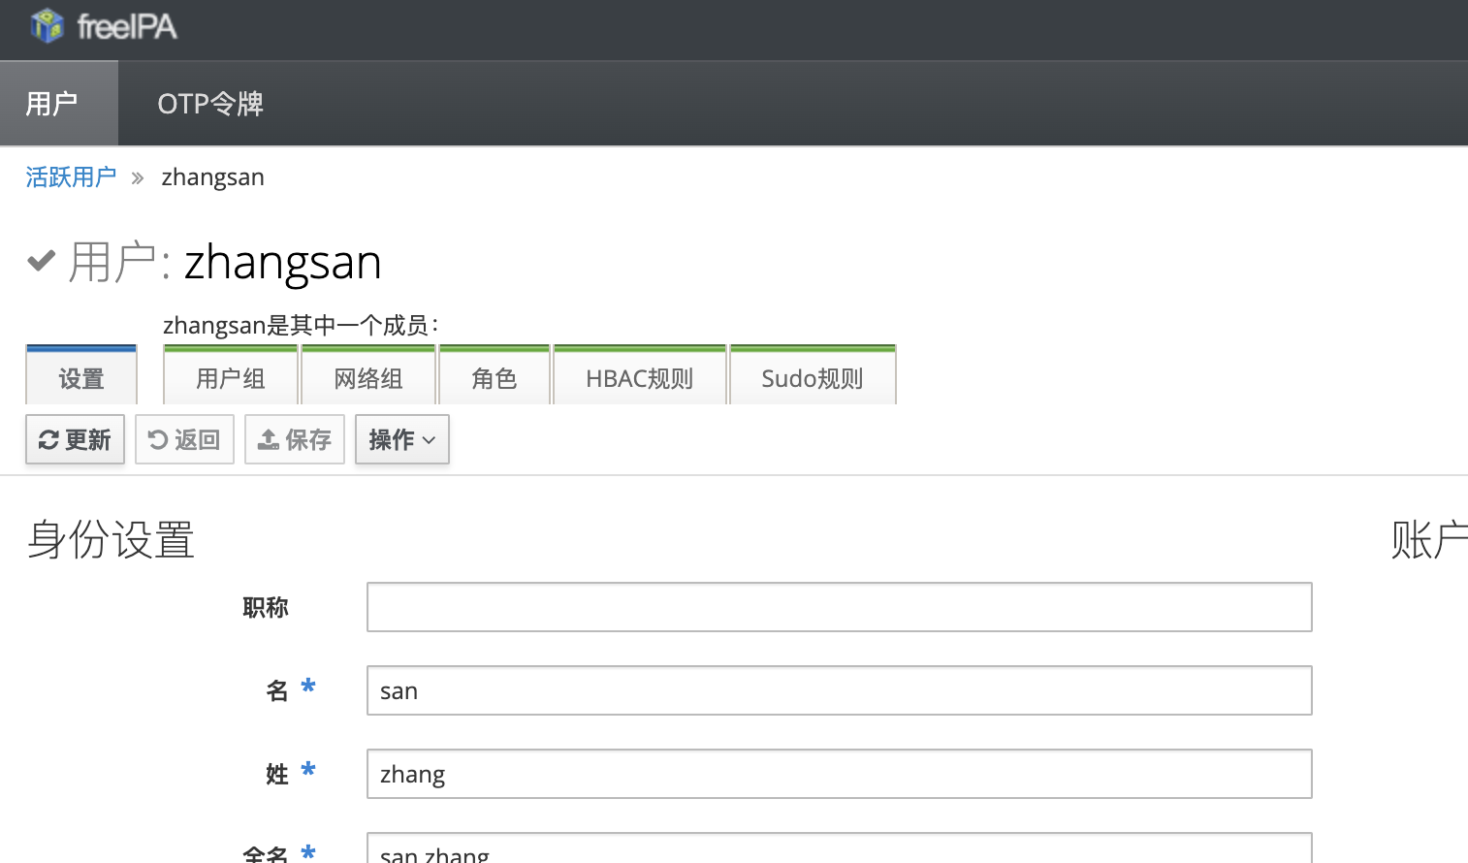
Task: Click the upload icon on 保存 button
Action: [x=268, y=440]
